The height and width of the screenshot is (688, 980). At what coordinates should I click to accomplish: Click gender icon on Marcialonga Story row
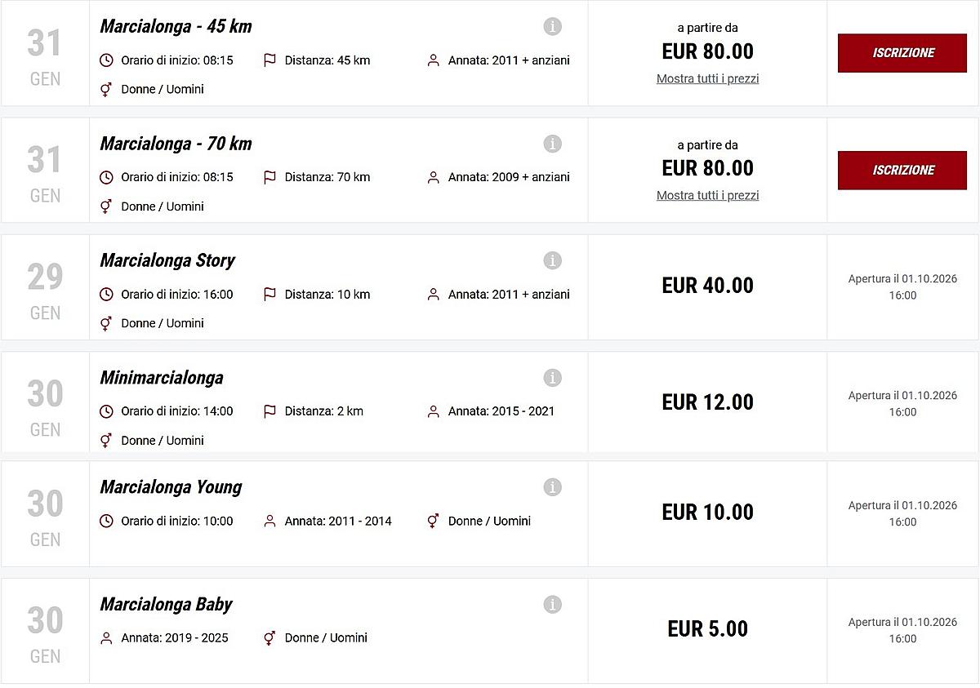click(x=106, y=323)
